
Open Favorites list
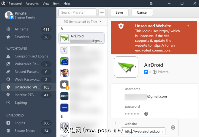click(x=29, y=37)
